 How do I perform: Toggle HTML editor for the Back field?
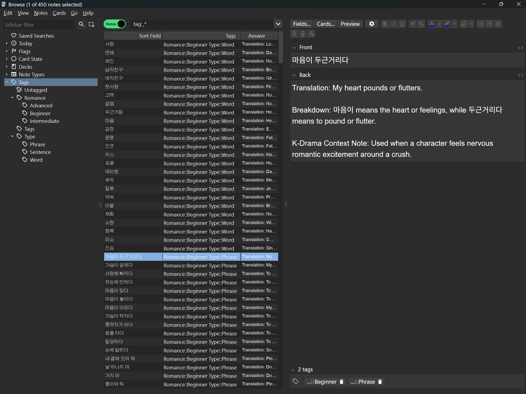520,75
